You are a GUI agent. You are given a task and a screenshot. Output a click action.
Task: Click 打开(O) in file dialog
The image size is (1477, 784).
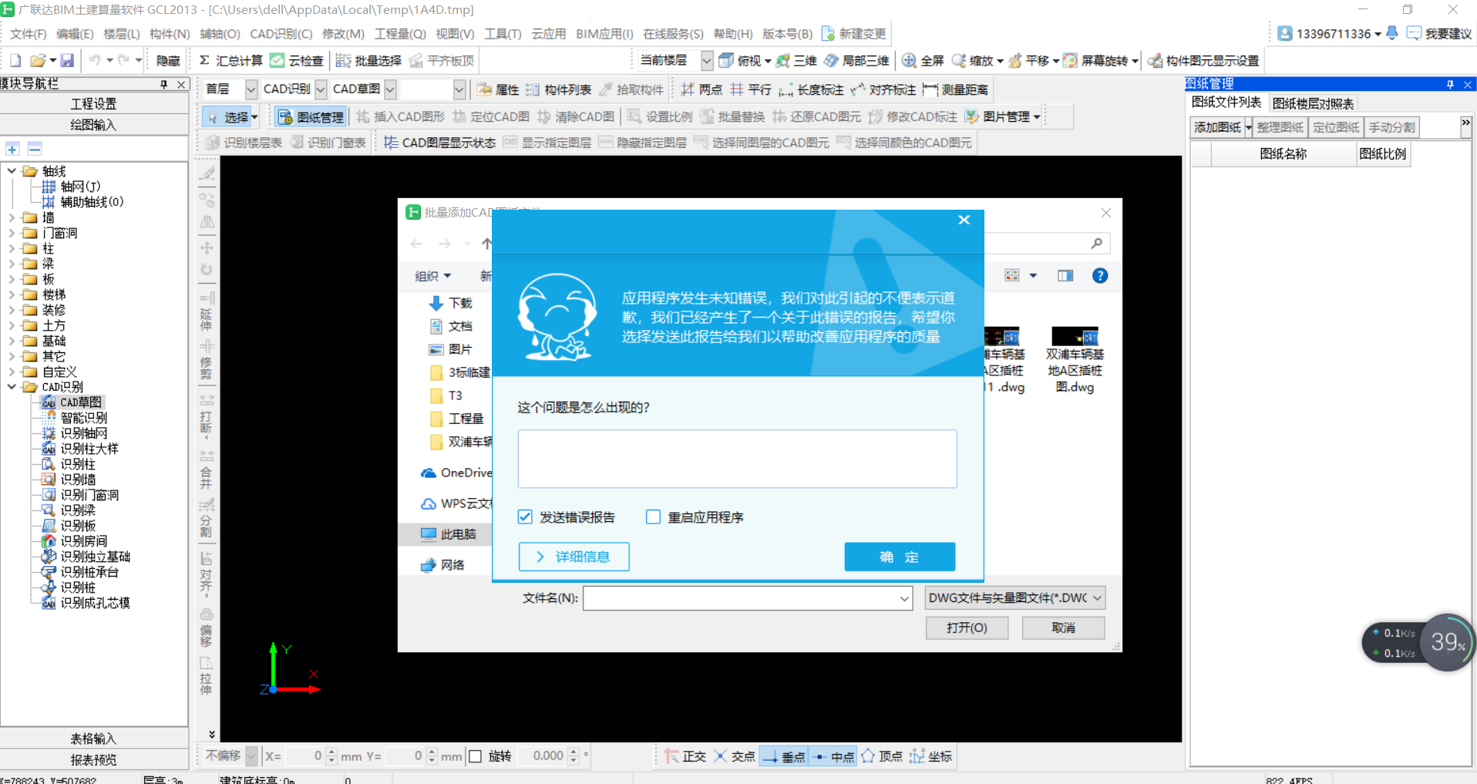967,628
